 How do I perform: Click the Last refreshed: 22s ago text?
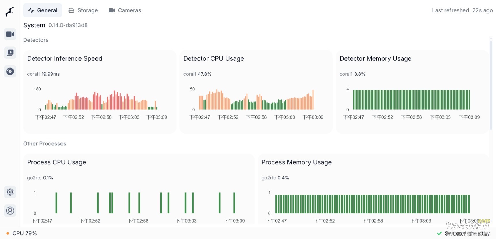(x=462, y=10)
